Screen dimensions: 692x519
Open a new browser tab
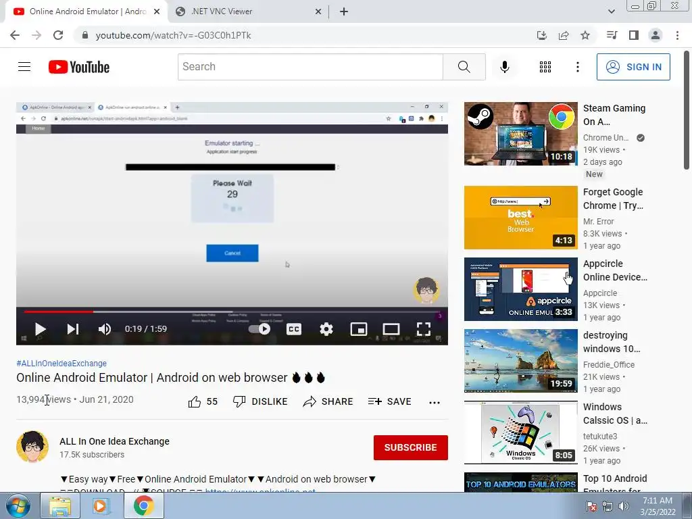[344, 11]
